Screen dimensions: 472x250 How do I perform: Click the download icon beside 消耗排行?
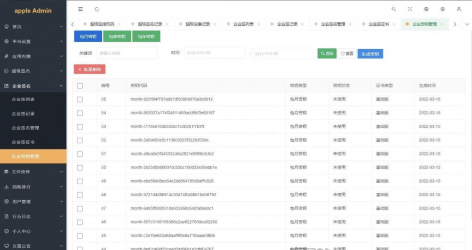(x=6, y=186)
